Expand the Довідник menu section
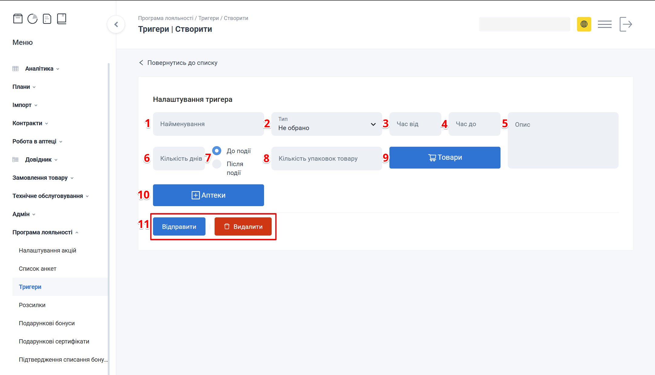This screenshot has height=375, width=655. (38, 159)
